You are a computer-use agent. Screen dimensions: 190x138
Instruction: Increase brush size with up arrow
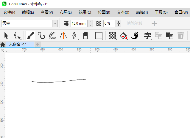point(90,22)
